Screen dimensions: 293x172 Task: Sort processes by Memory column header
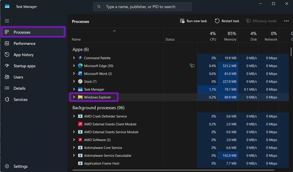pos(228,36)
